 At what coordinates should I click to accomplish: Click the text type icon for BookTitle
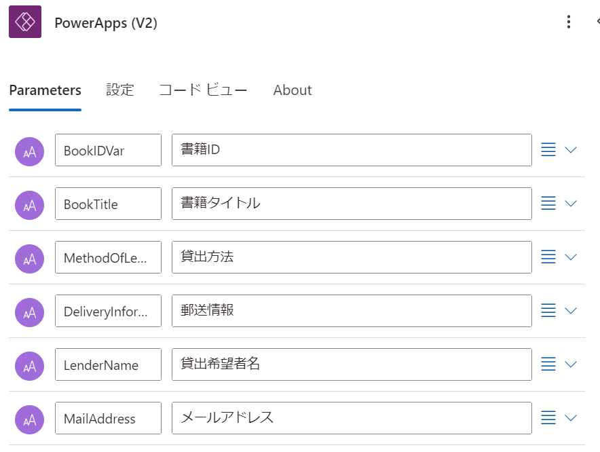click(x=29, y=205)
